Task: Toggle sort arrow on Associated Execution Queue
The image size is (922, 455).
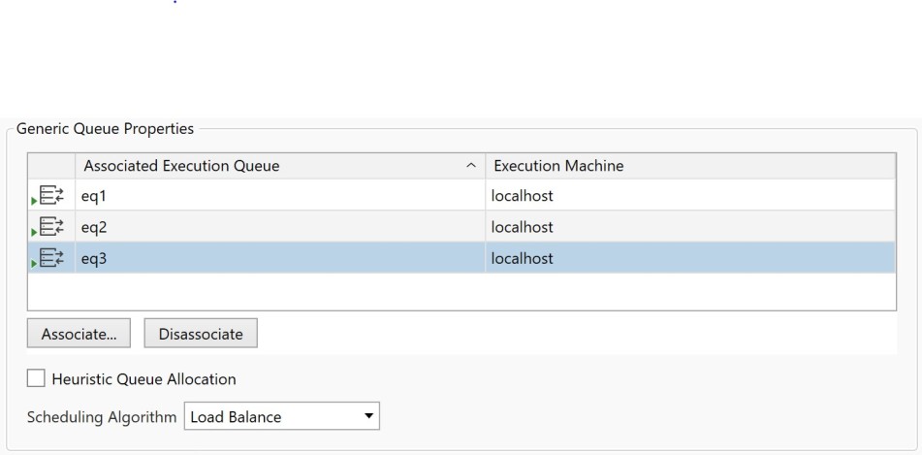Action: pyautogui.click(x=471, y=167)
